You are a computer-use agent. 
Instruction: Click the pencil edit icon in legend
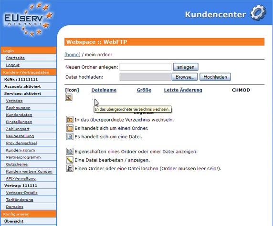click(x=70, y=160)
